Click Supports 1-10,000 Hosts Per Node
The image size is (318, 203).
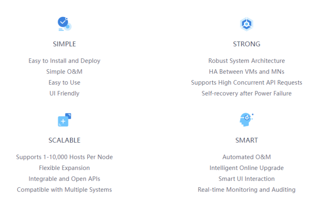[x=65, y=157]
